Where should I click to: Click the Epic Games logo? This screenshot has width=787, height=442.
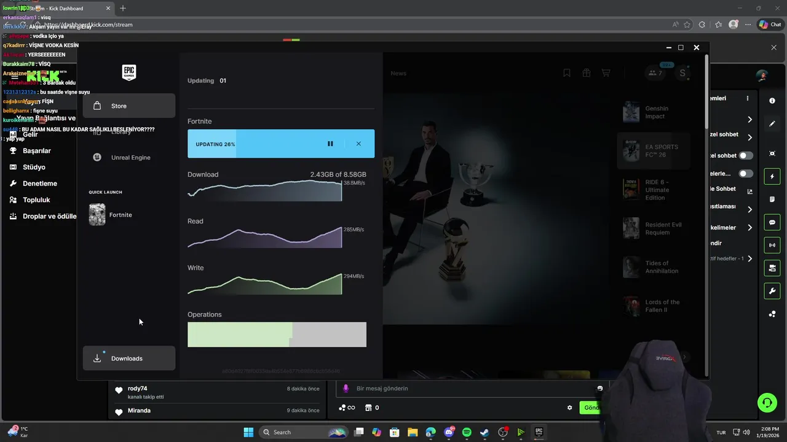(129, 72)
